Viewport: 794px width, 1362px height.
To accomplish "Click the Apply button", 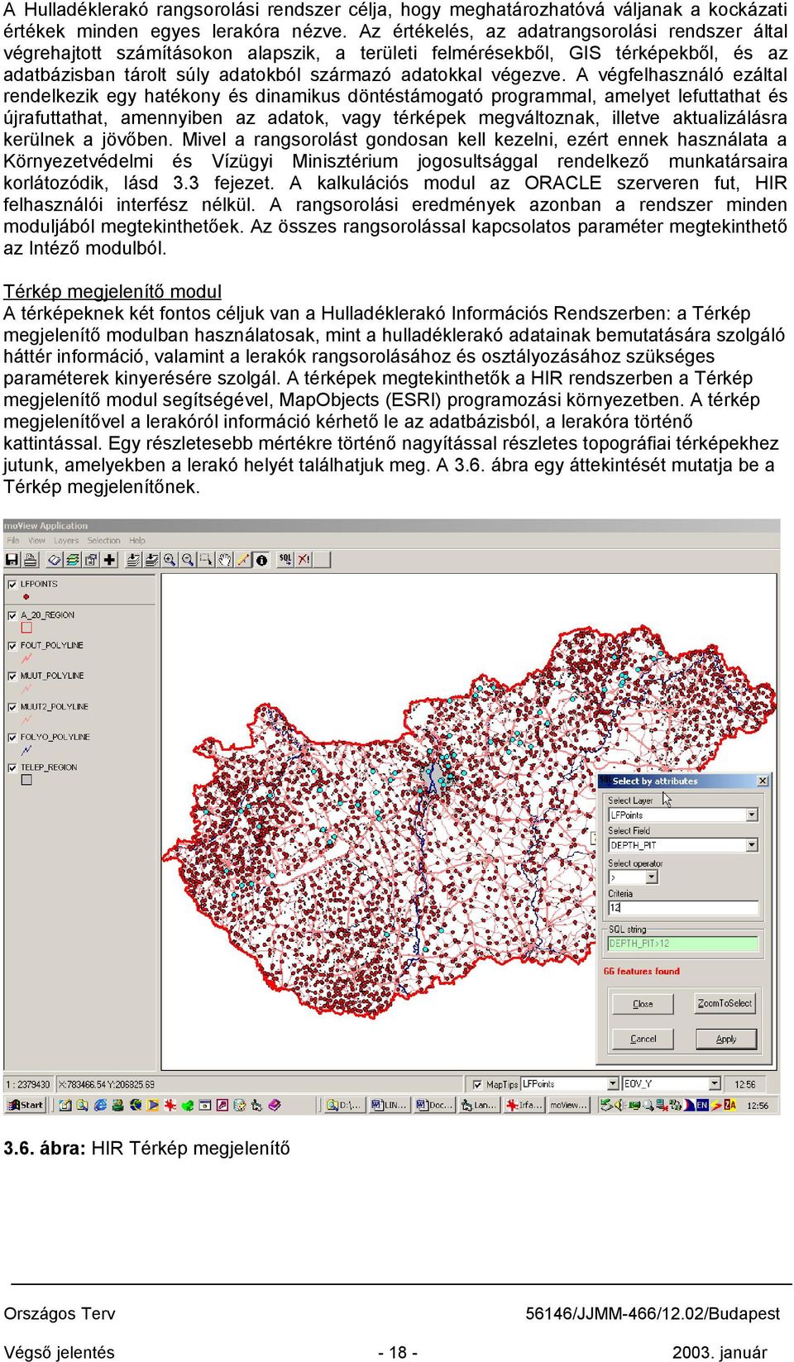I will (725, 1039).
